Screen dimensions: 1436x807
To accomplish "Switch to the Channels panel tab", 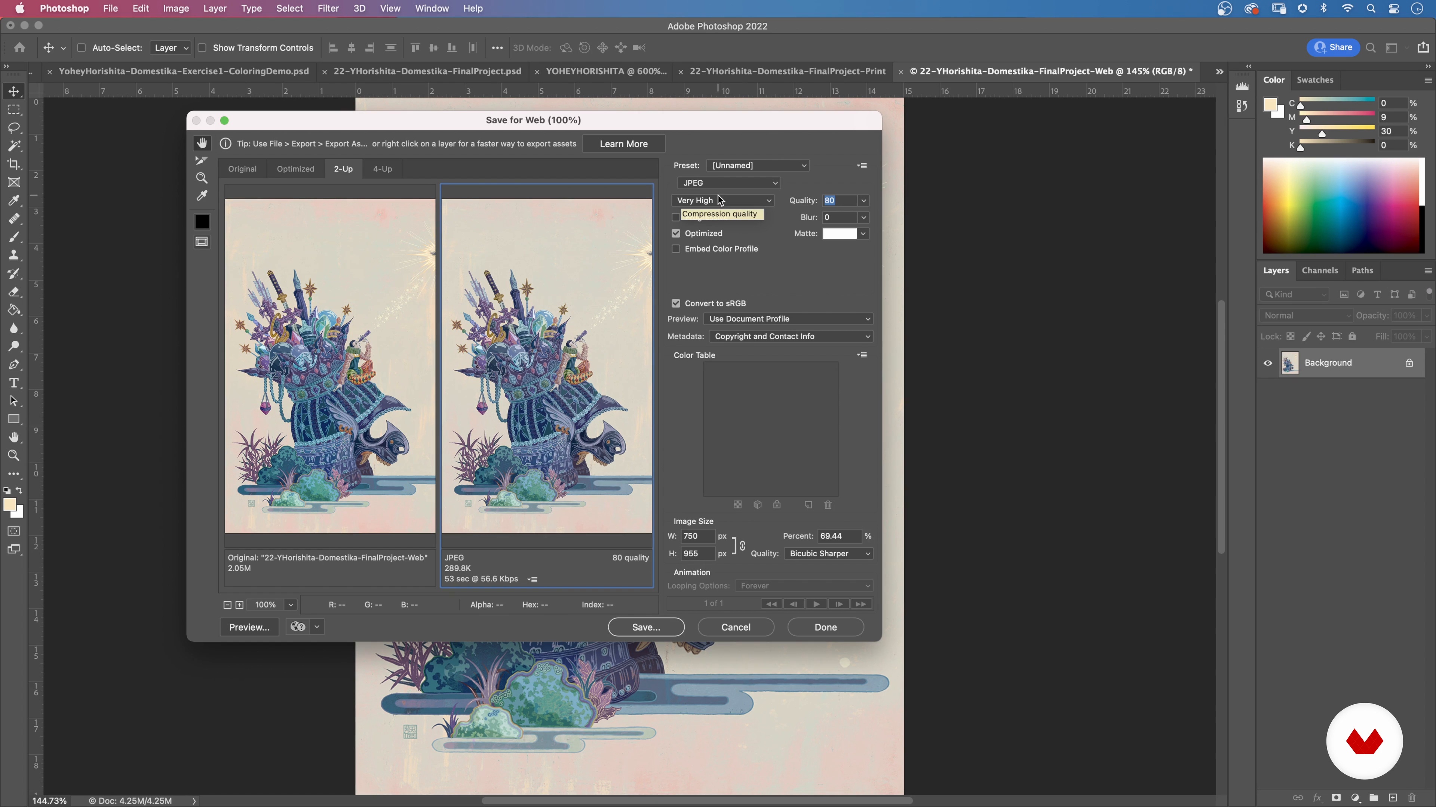I will 1319,270.
